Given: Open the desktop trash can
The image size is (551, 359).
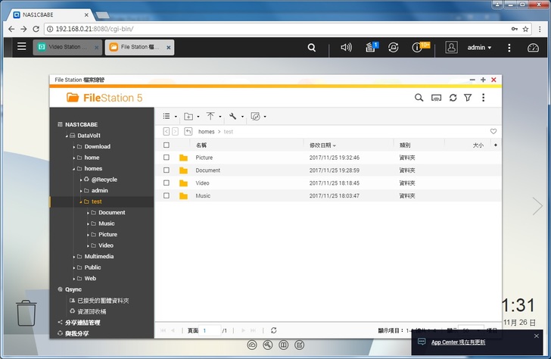Looking at the screenshot, I should pyautogui.click(x=26, y=312).
